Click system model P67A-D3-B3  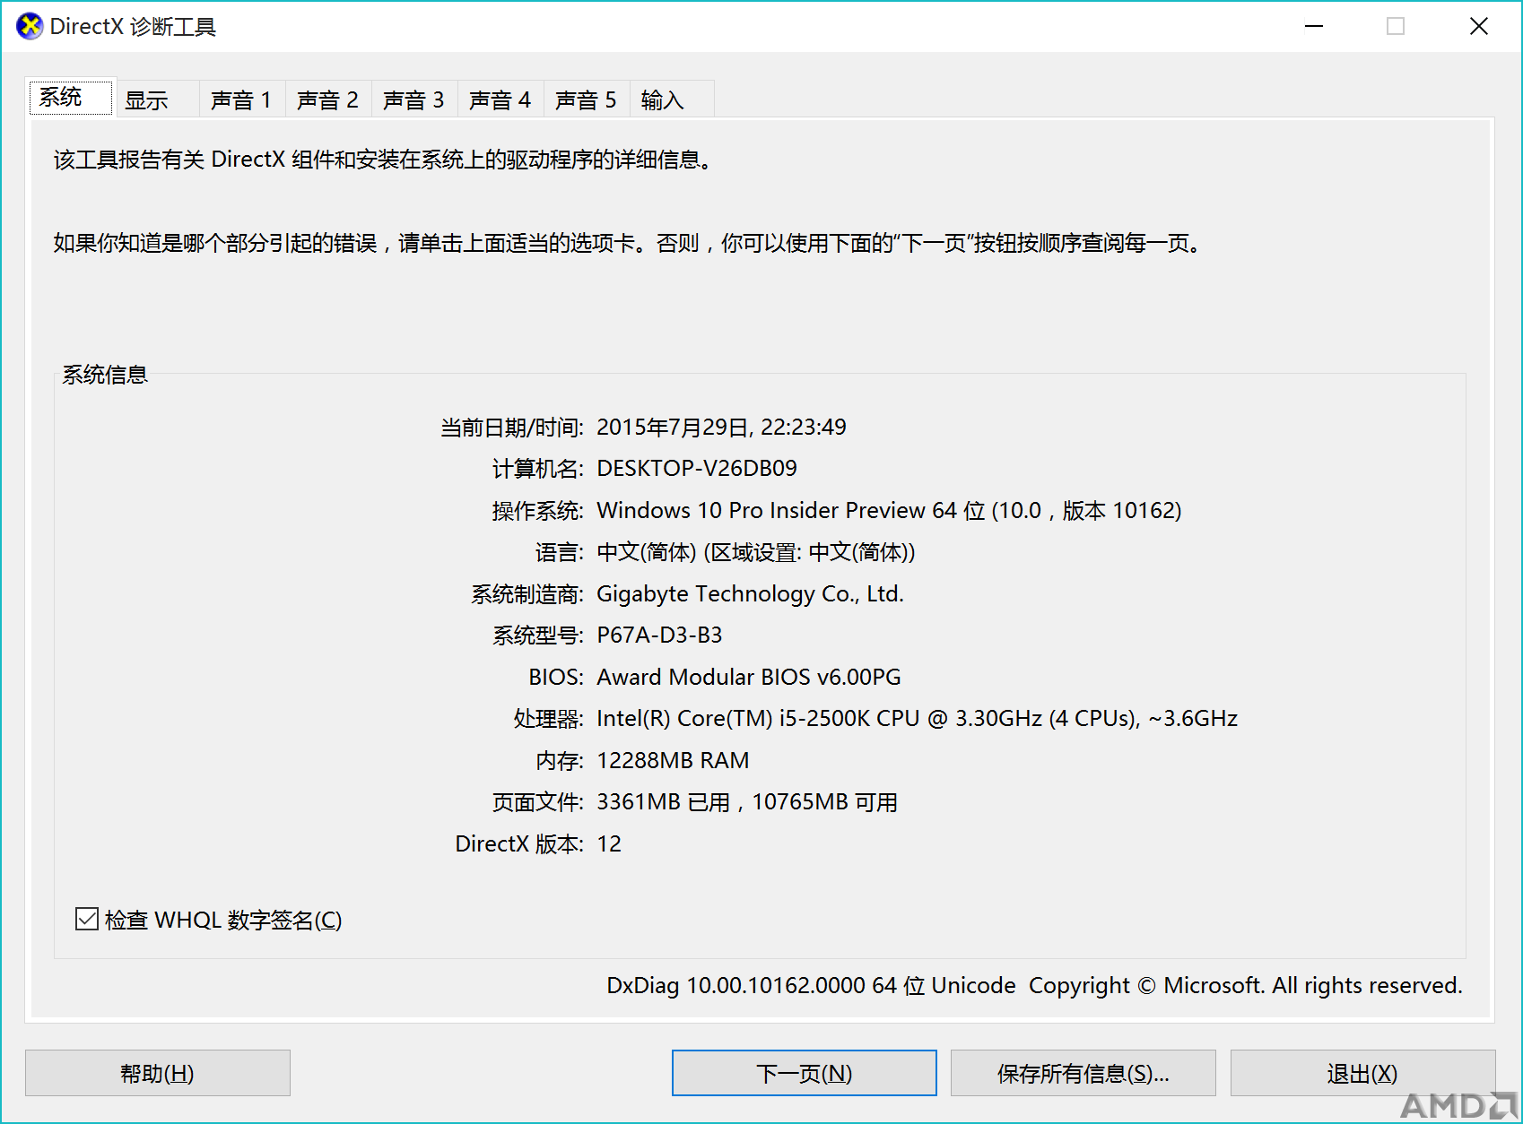pyautogui.click(x=659, y=635)
